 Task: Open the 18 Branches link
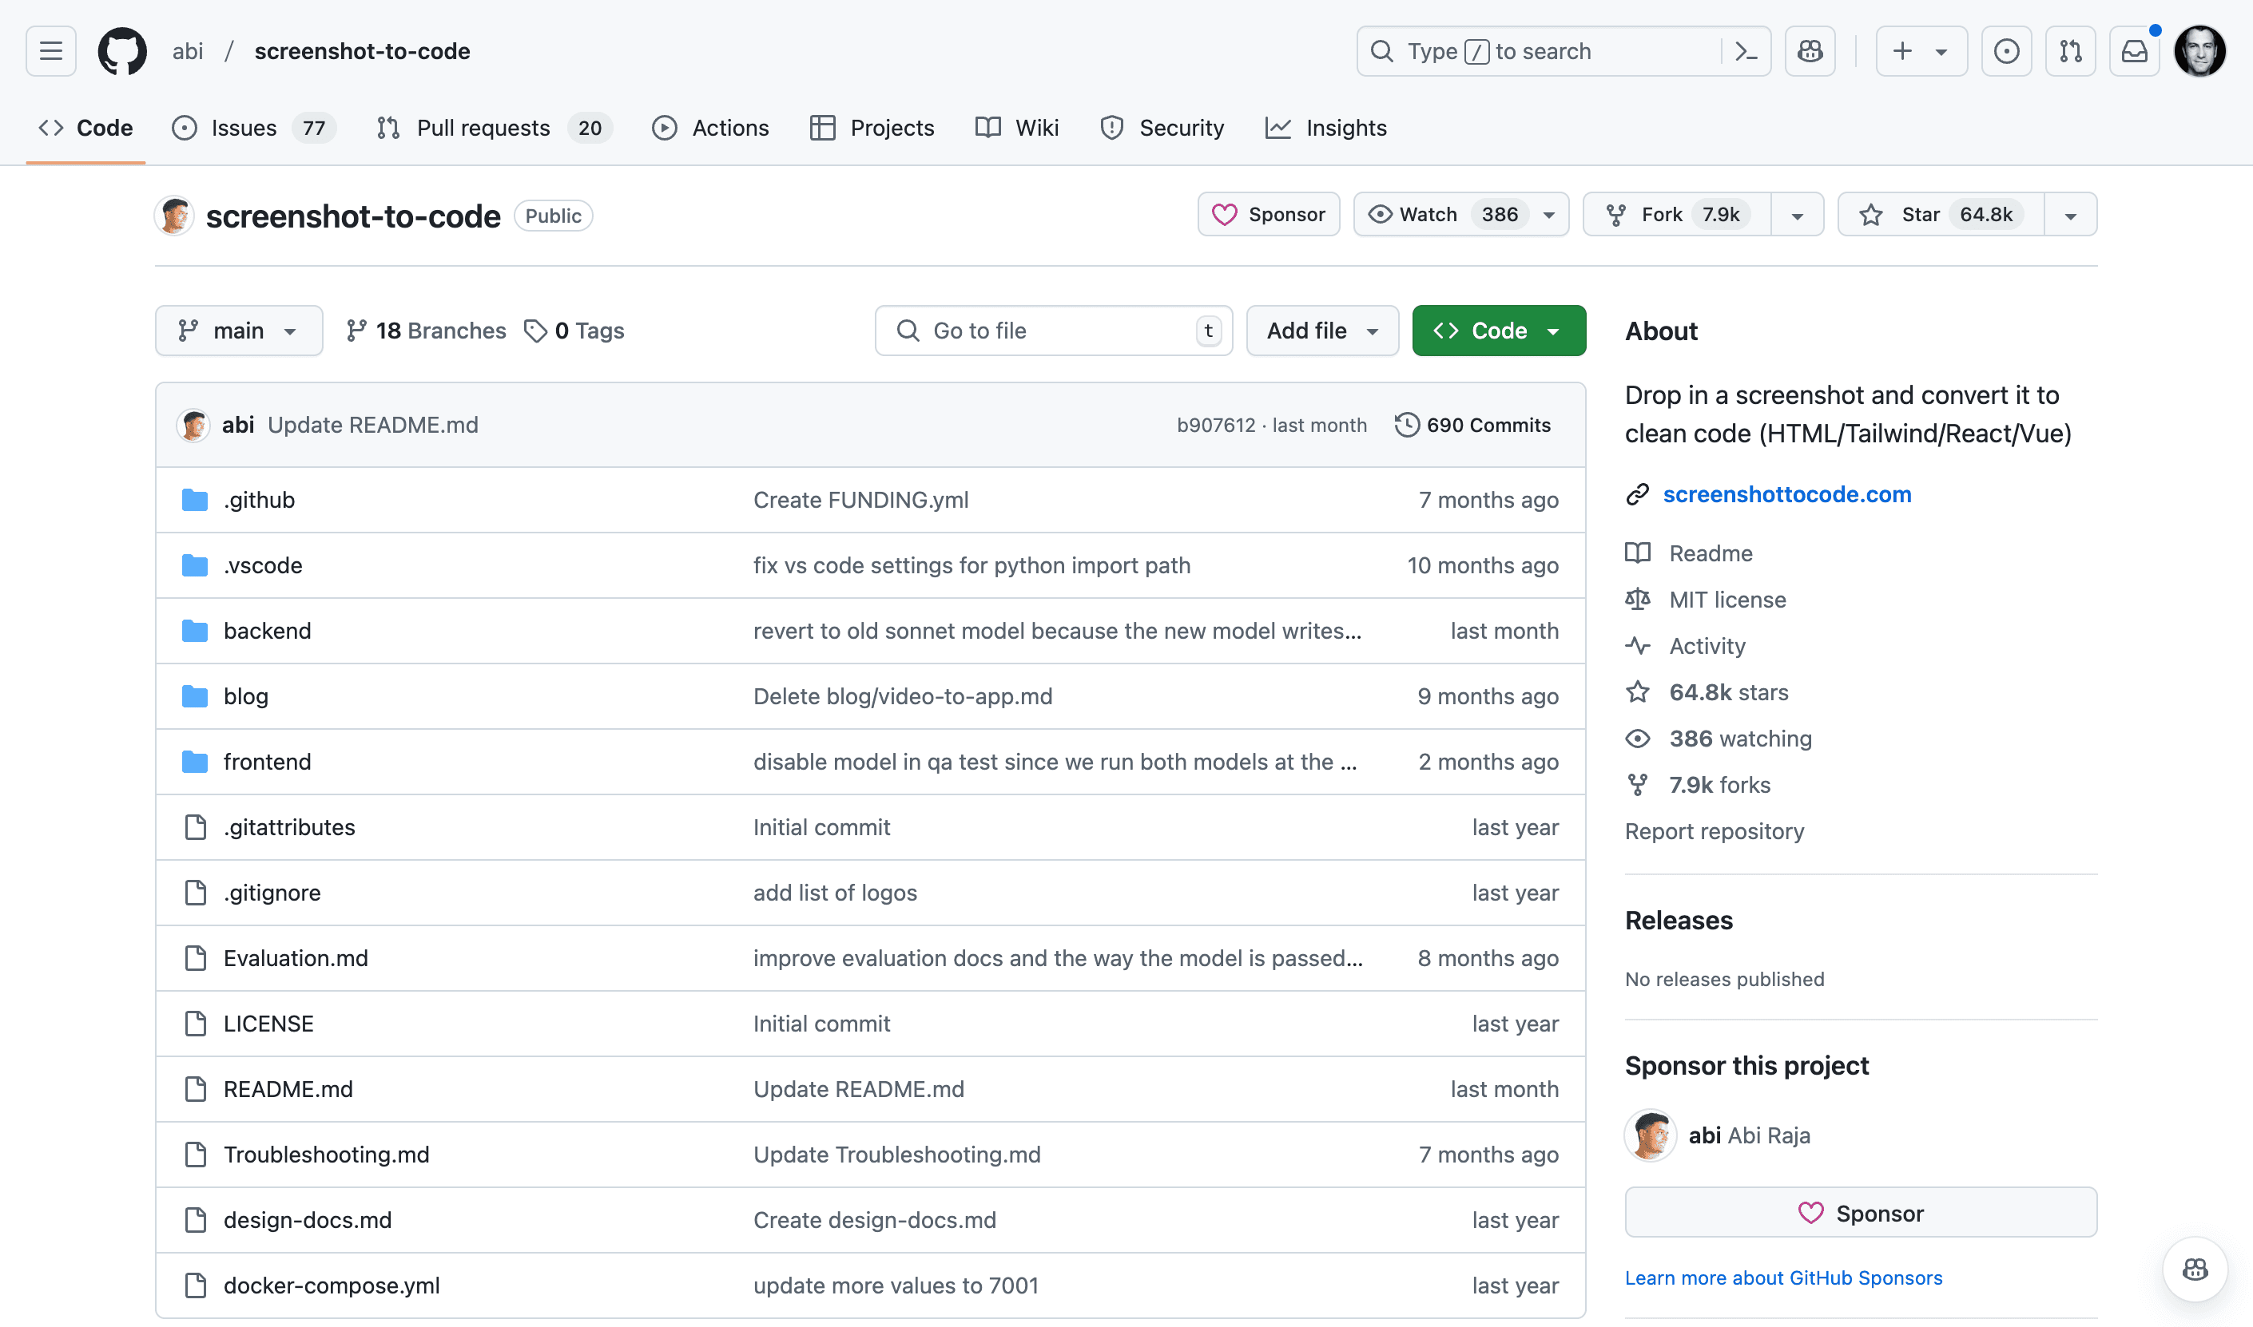(426, 331)
